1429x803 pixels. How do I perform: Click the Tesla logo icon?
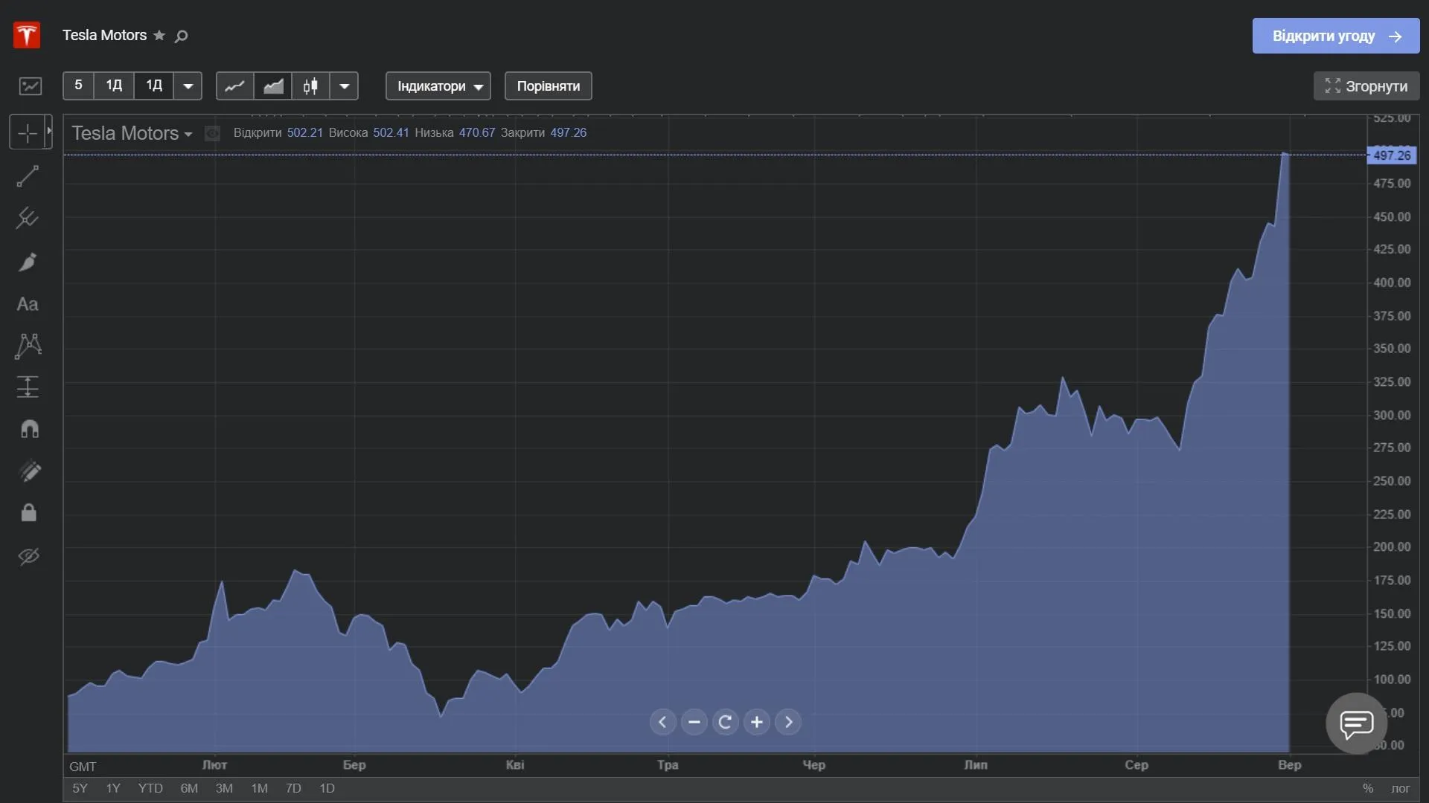(x=27, y=35)
